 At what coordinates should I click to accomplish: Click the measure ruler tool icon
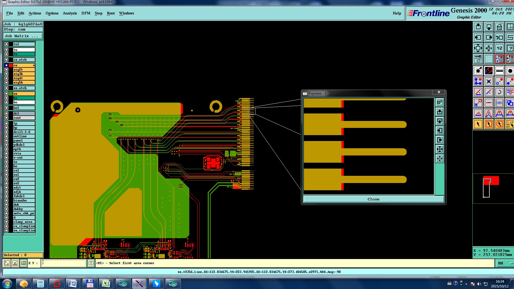(499, 71)
